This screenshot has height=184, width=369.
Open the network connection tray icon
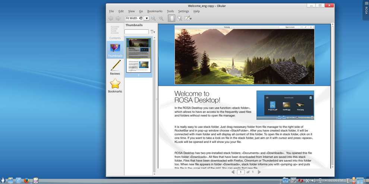(x=320, y=181)
